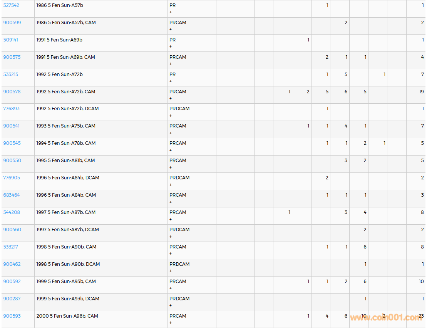Expand plus under PR for 1992 Sun-A72b row
Image resolution: width=427 pixels, height=328 pixels.
tap(171, 81)
